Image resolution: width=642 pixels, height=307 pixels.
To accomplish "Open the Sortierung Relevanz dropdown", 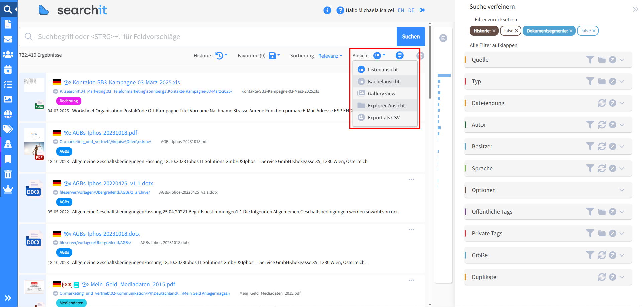I will (x=330, y=56).
